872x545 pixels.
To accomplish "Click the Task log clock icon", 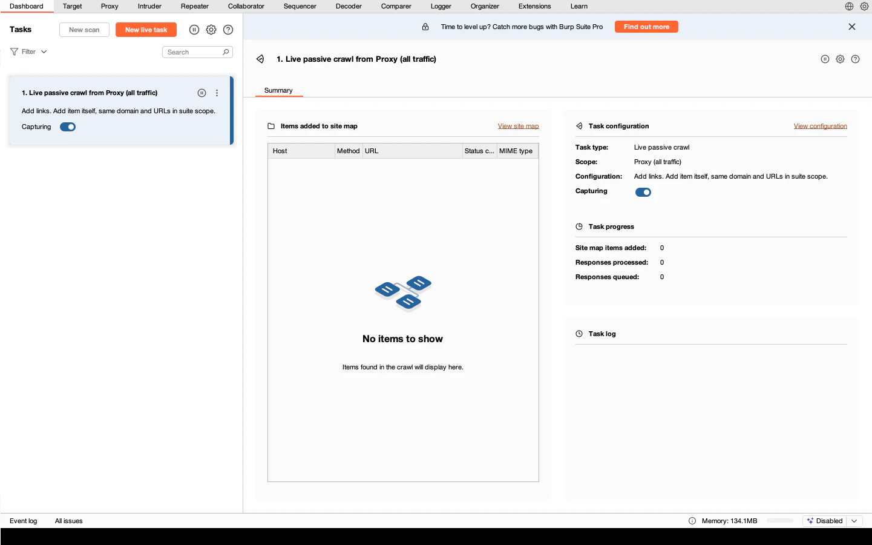I will (579, 334).
